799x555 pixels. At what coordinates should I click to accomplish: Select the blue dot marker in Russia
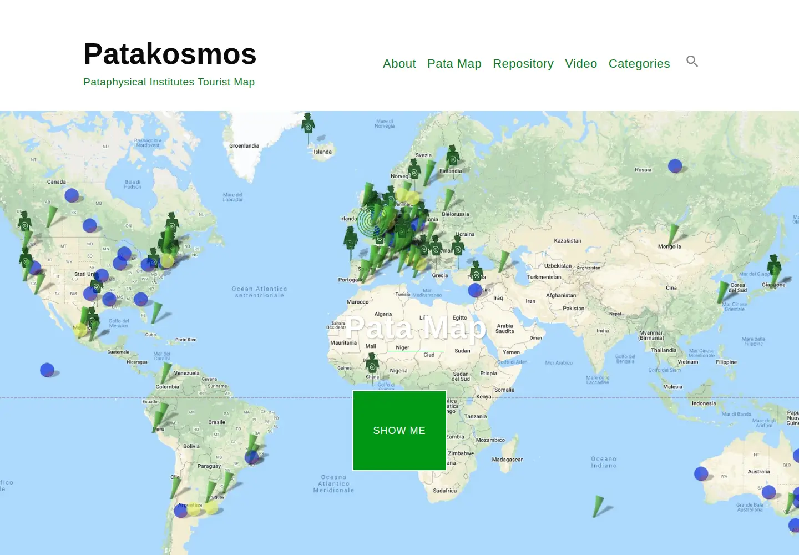(675, 165)
